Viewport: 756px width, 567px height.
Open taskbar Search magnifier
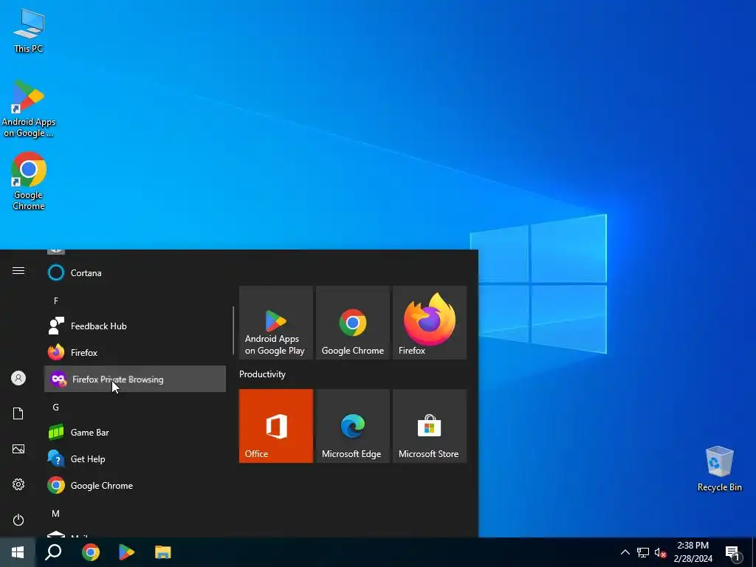pyautogui.click(x=53, y=552)
